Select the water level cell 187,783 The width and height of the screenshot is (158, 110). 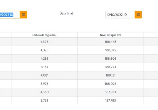tap(110, 101)
